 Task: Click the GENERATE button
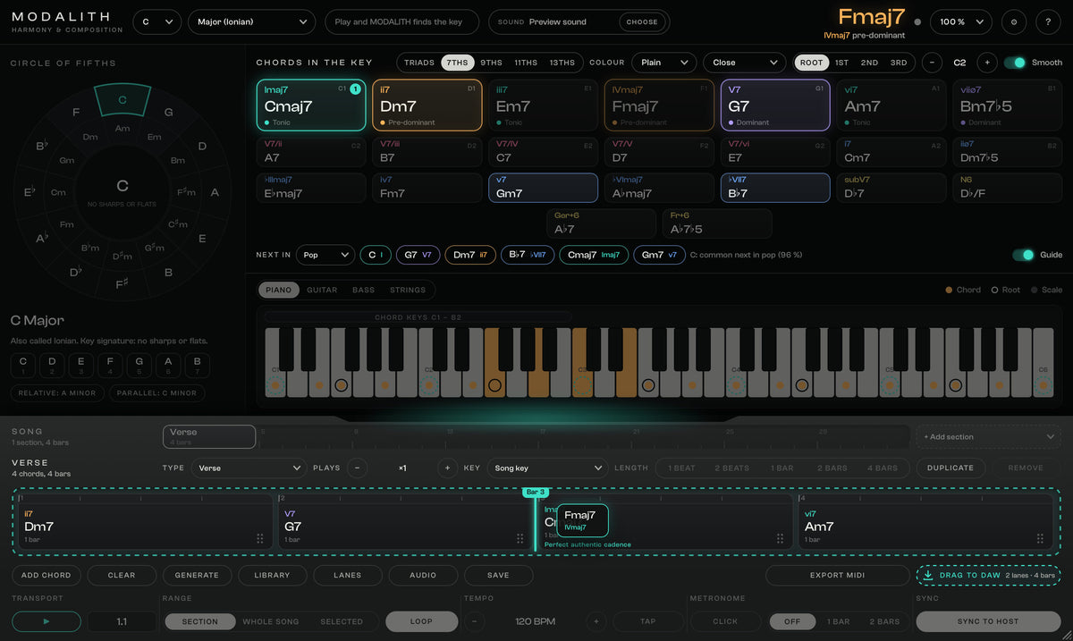point(197,575)
